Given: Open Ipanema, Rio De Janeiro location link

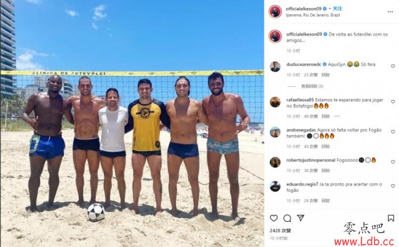Looking at the screenshot, I should pos(313,15).
